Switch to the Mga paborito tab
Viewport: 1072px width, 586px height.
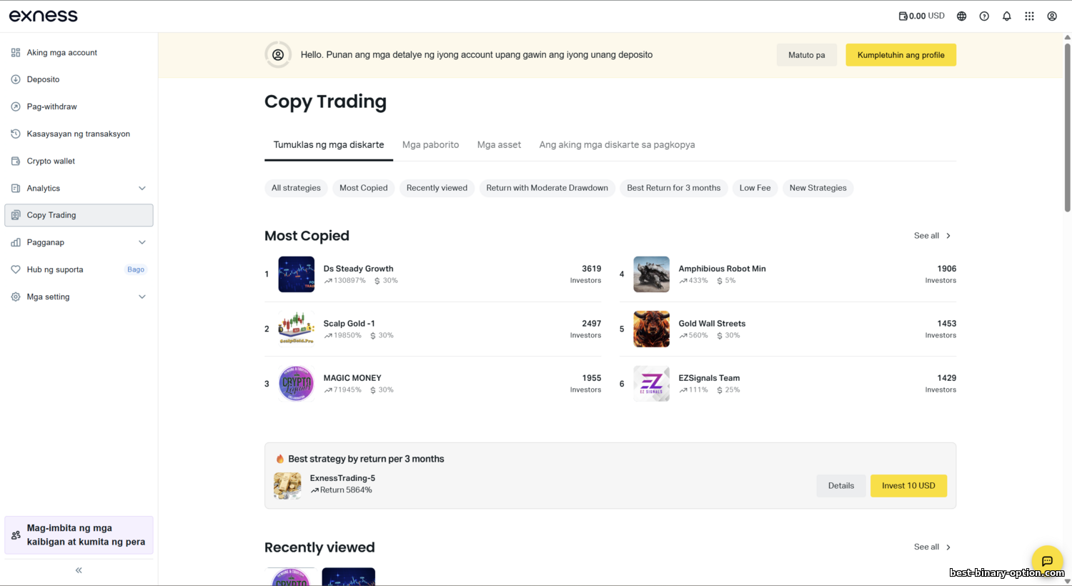[430, 145]
